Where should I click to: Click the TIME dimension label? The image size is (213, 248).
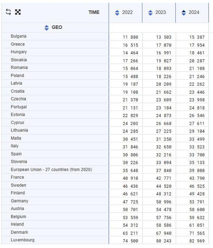click(x=94, y=12)
